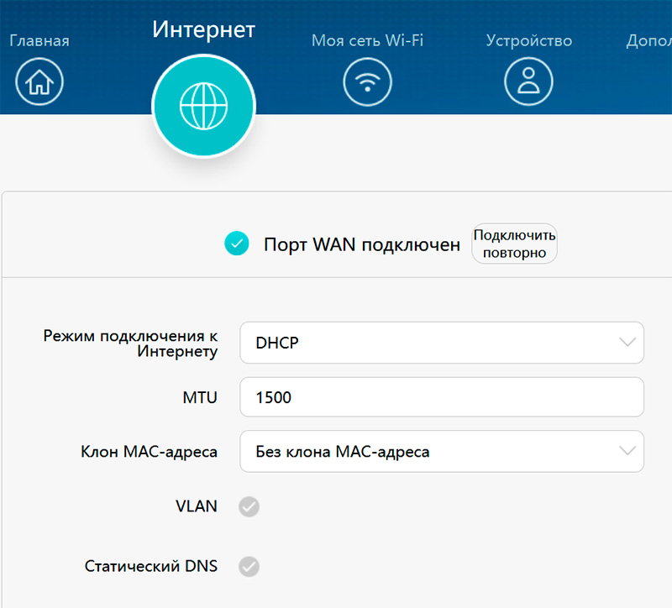
Task: Open the DHCP connection mode dropdown
Action: tap(428, 343)
